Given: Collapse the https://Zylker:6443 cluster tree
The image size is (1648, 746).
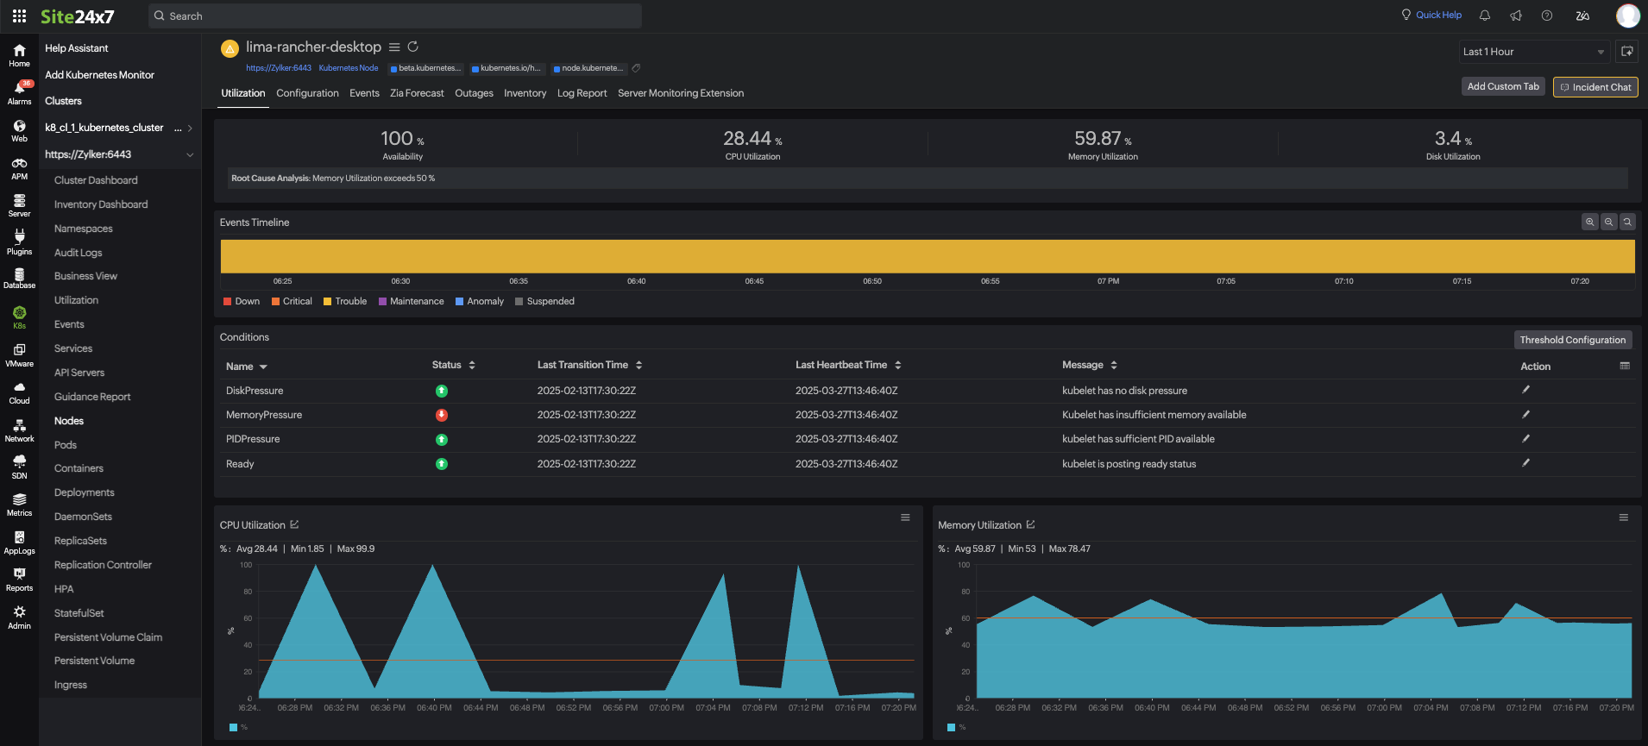Looking at the screenshot, I should (190, 155).
